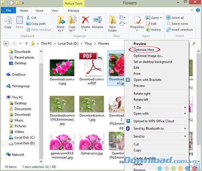The image size is (202, 171).
Task: Choose Print in context menu
Action: [x=137, y=74]
